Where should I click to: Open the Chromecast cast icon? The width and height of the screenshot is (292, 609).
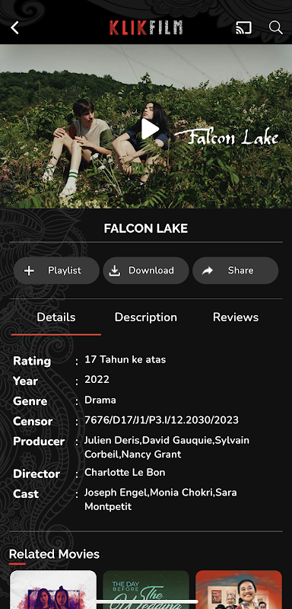click(243, 27)
